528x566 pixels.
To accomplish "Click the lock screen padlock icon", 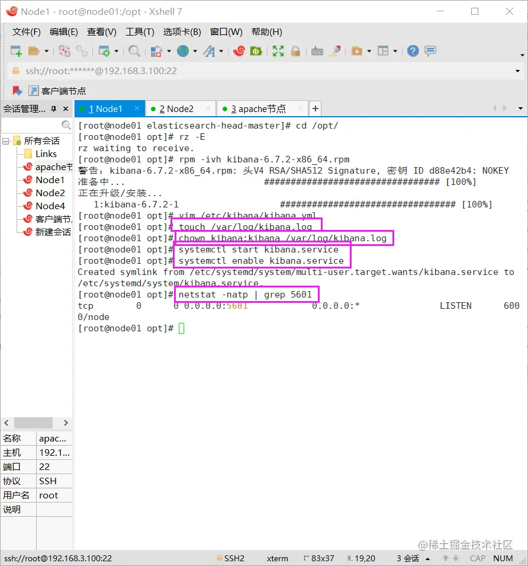I will tap(295, 51).
